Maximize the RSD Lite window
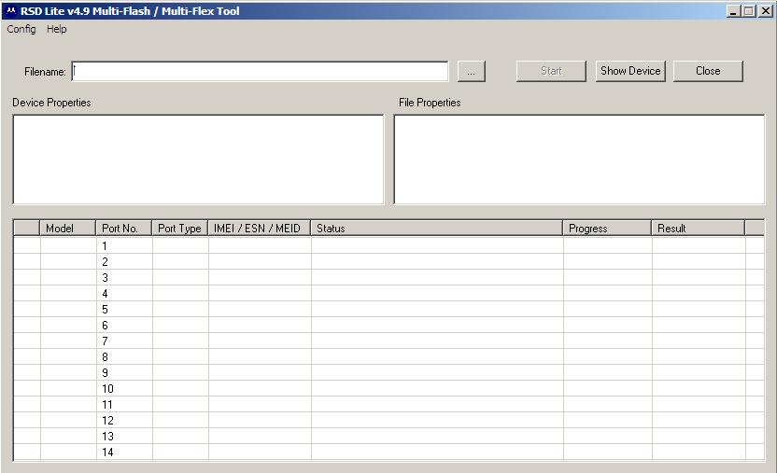Screen dimensions: 777x473 [749, 11]
